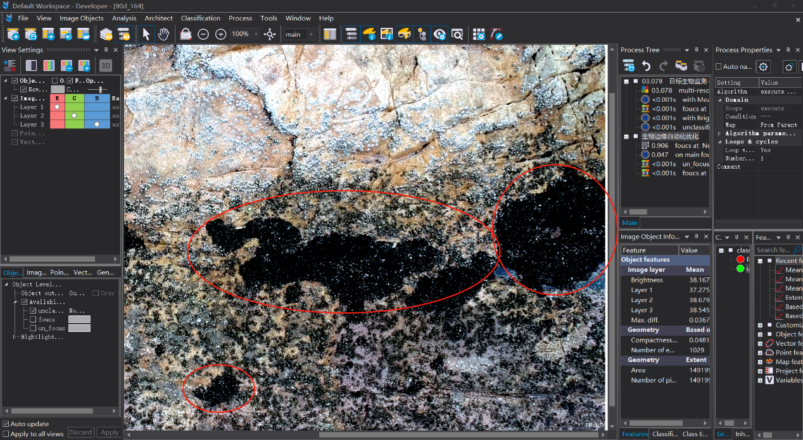Click the undo arrow in Process Tree
Image resolution: width=803 pixels, height=440 pixels.
coord(646,66)
